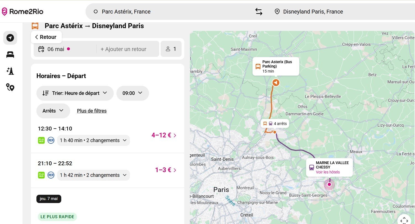Click the 21:10 – 22:52 departure time text
The height and width of the screenshot is (224, 415).
(55, 163)
